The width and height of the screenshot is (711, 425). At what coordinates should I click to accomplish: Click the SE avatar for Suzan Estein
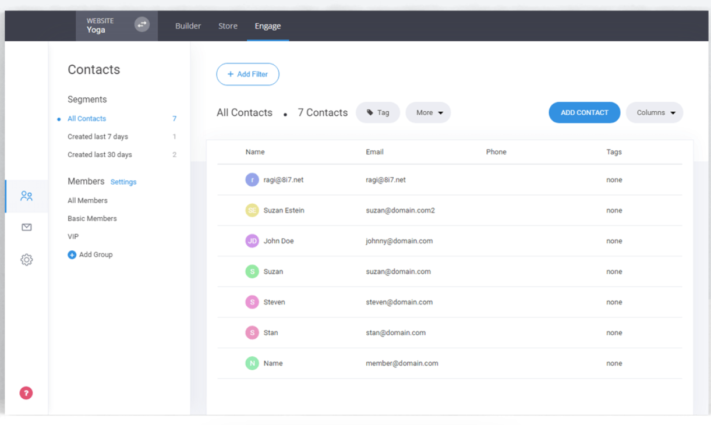pyautogui.click(x=252, y=210)
